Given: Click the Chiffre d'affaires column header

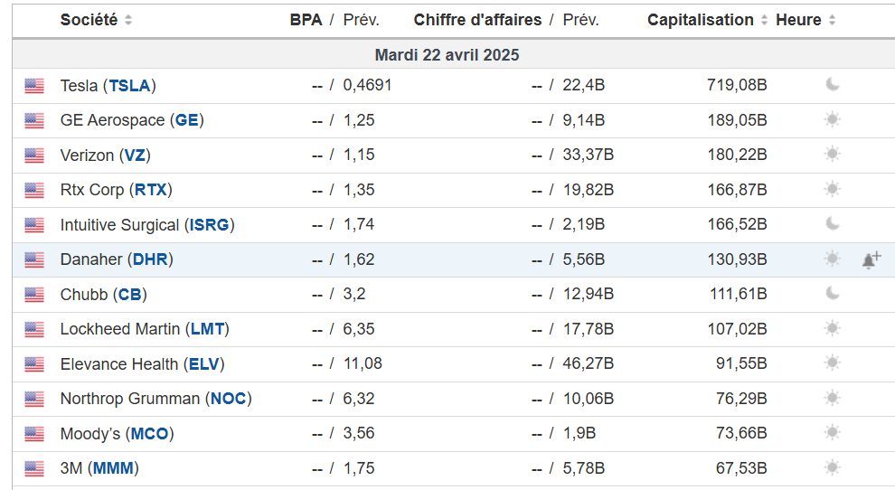Looking at the screenshot, I should click(x=477, y=20).
